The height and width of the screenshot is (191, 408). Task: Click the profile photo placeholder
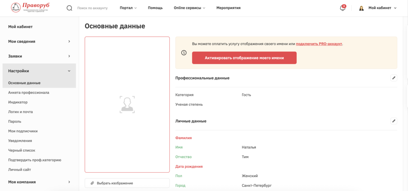127,104
